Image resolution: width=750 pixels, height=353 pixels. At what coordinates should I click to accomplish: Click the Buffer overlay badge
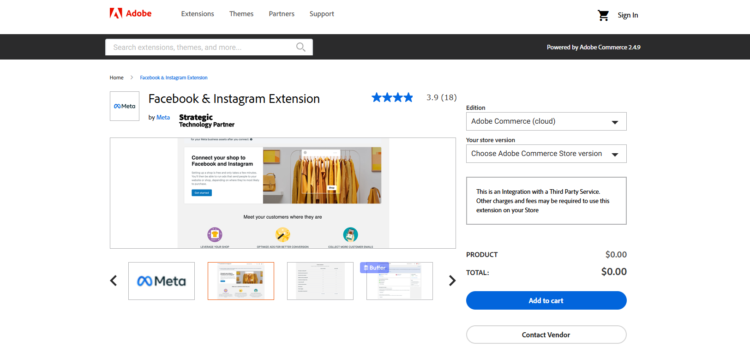[x=374, y=268]
